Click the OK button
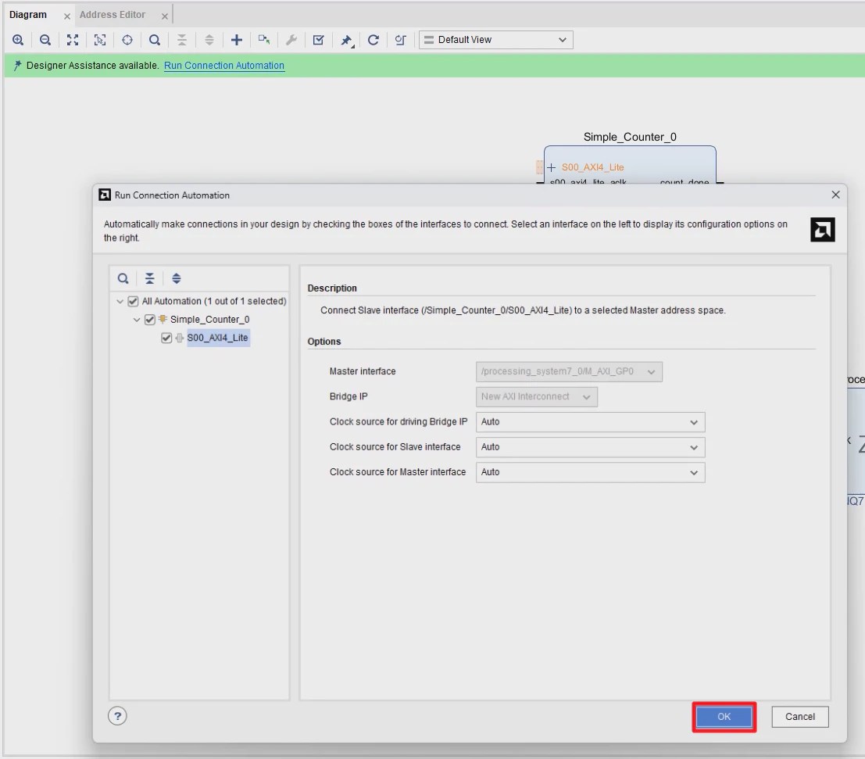 (724, 717)
